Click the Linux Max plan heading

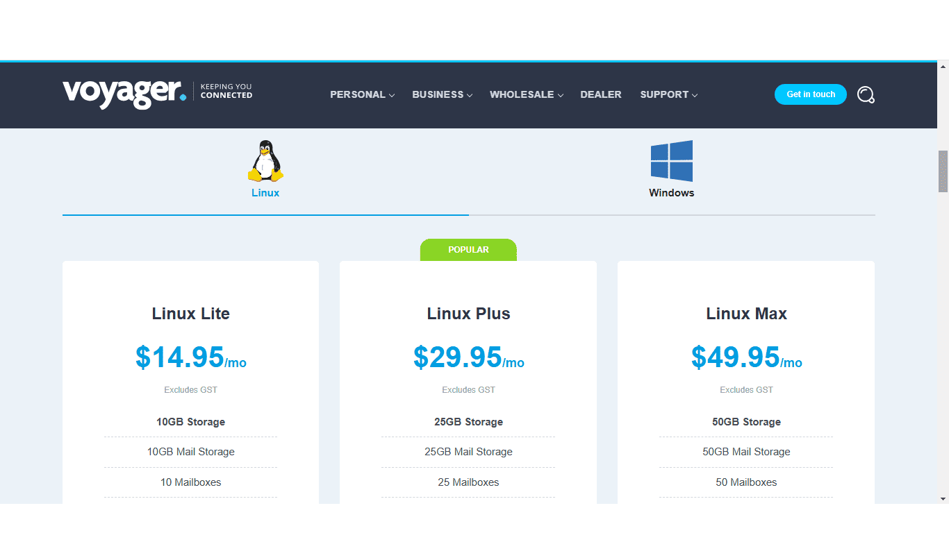(x=747, y=314)
